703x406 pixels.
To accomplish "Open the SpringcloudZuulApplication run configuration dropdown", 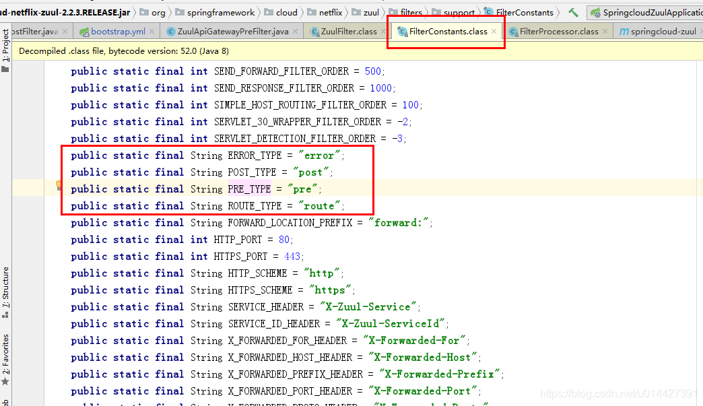I will [646, 13].
